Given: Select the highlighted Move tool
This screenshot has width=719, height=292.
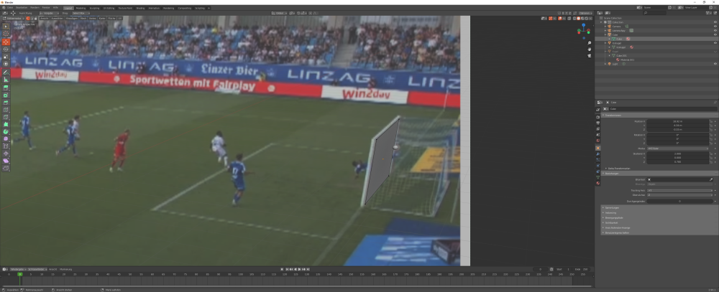Looking at the screenshot, I should [x=6, y=42].
